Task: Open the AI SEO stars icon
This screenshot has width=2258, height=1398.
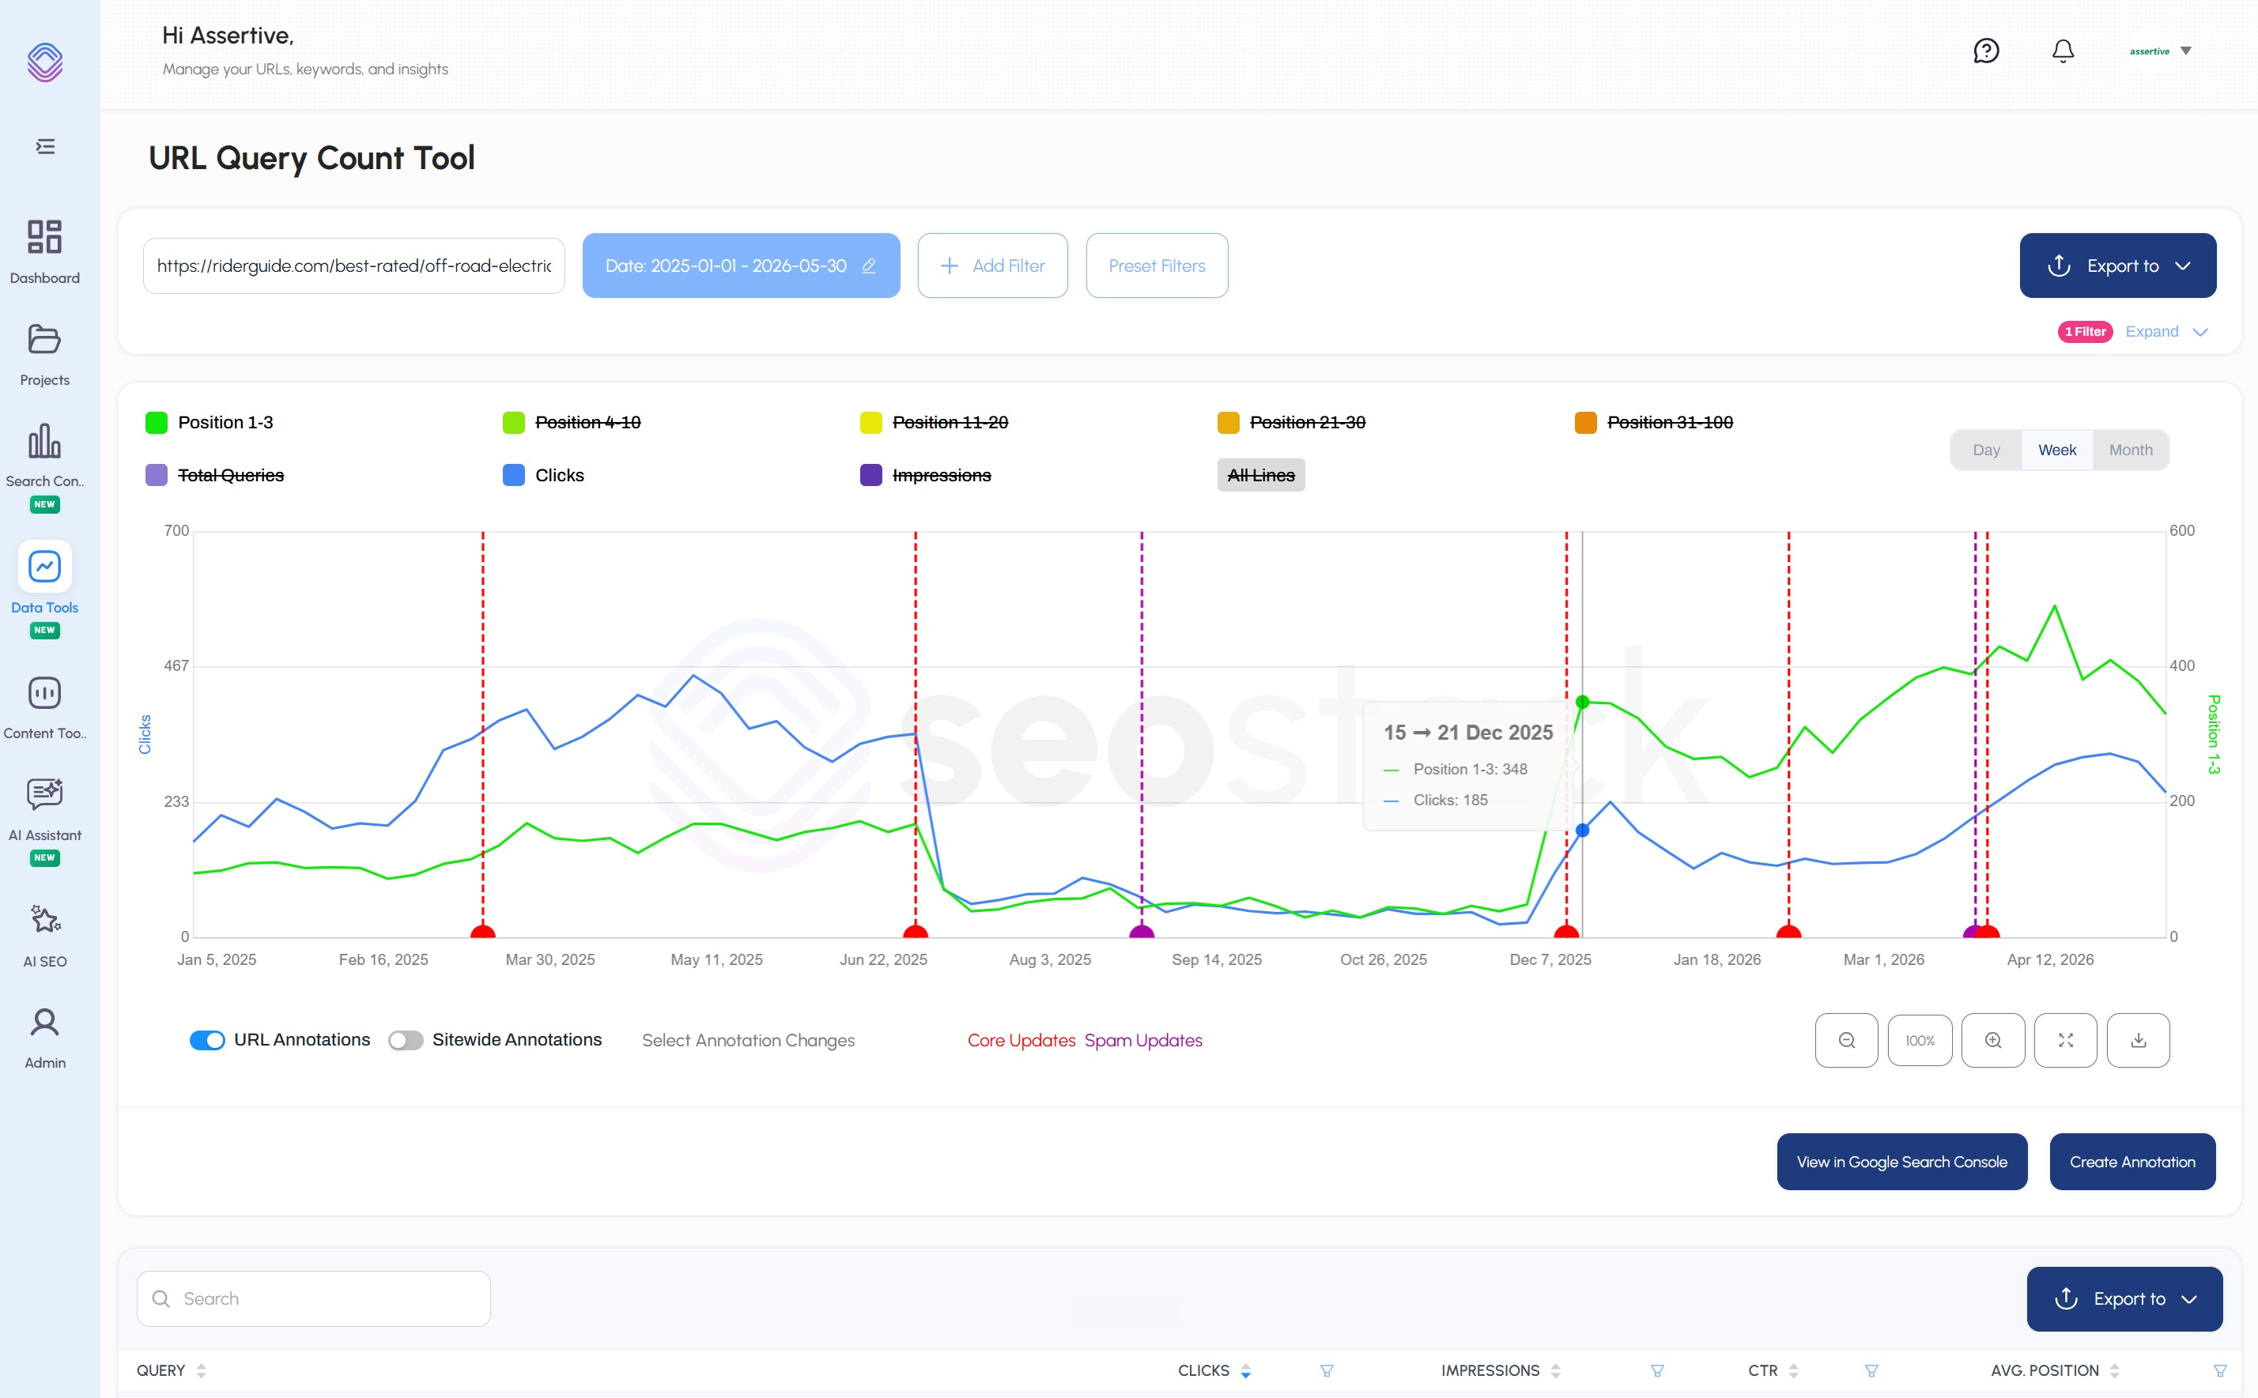Action: coord(44,920)
